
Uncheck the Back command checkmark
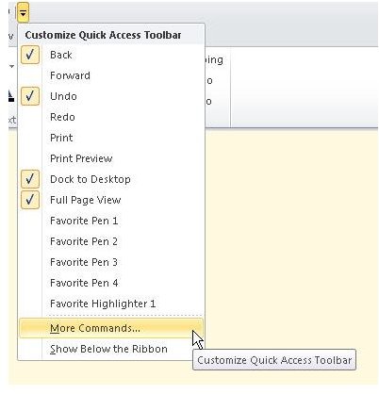pyautogui.click(x=30, y=55)
